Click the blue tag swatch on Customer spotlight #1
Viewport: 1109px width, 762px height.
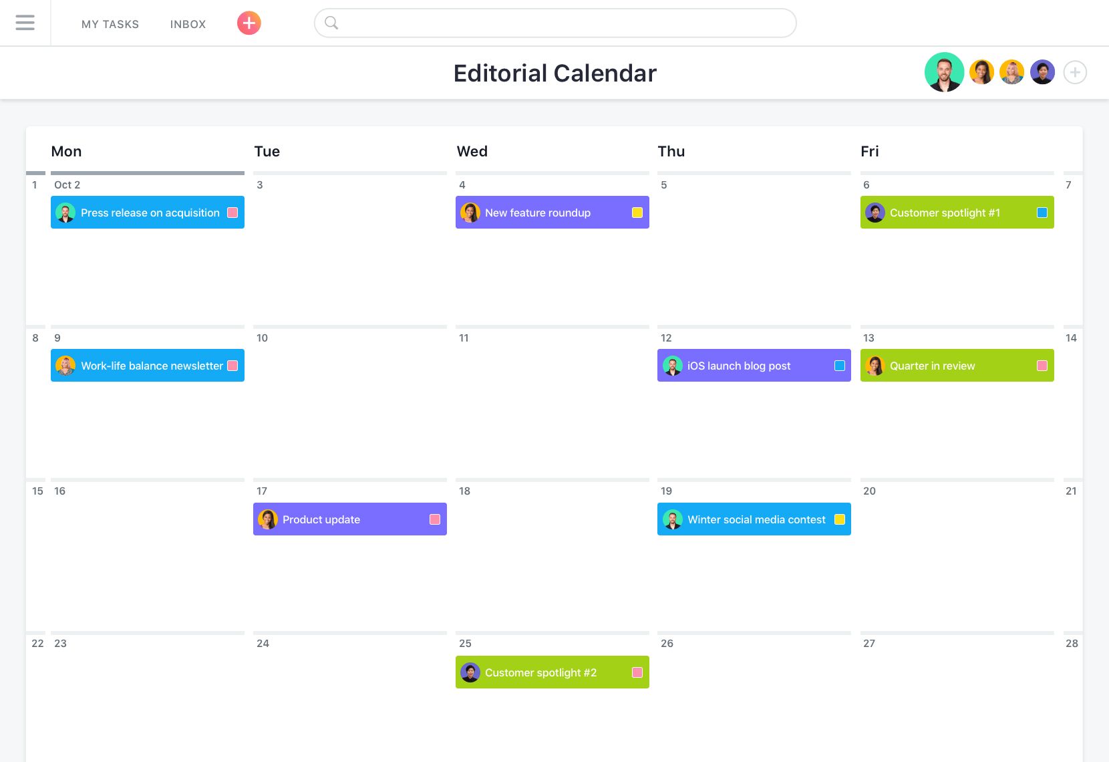(x=1040, y=212)
